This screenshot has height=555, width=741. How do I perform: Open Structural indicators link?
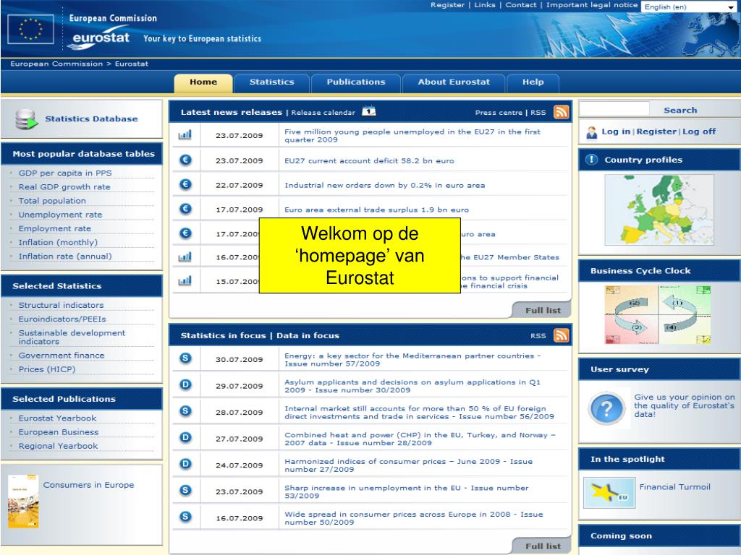point(61,305)
